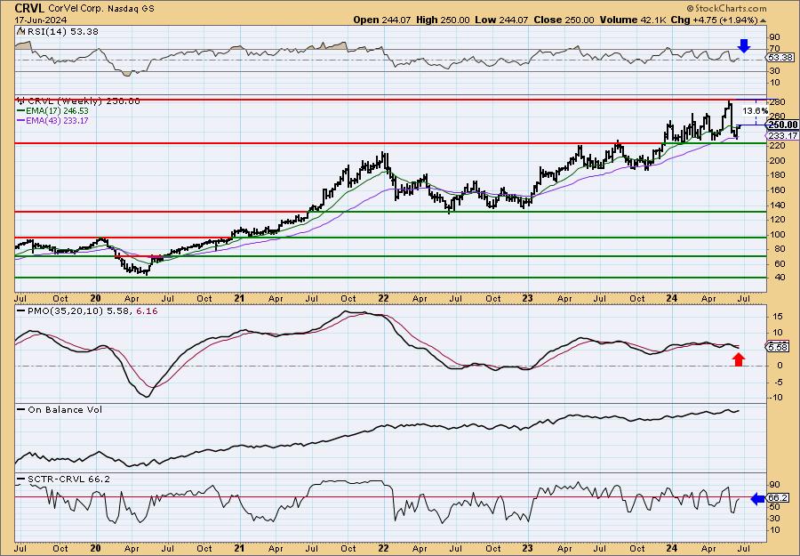Click year 22 on the price panel time axis
This screenshot has width=800, height=556.
coord(383,298)
